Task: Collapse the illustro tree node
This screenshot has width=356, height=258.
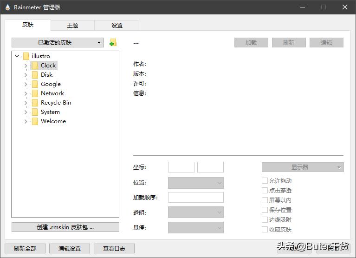Action: 17,56
